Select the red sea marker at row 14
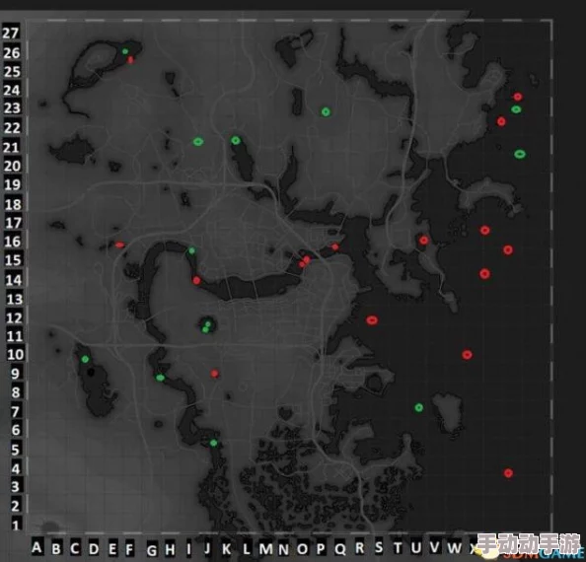The height and width of the screenshot is (562, 586). coord(484,274)
